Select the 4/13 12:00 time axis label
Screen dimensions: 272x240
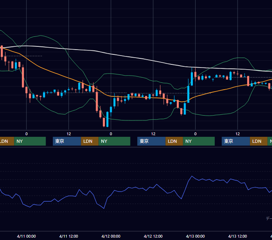238,236
